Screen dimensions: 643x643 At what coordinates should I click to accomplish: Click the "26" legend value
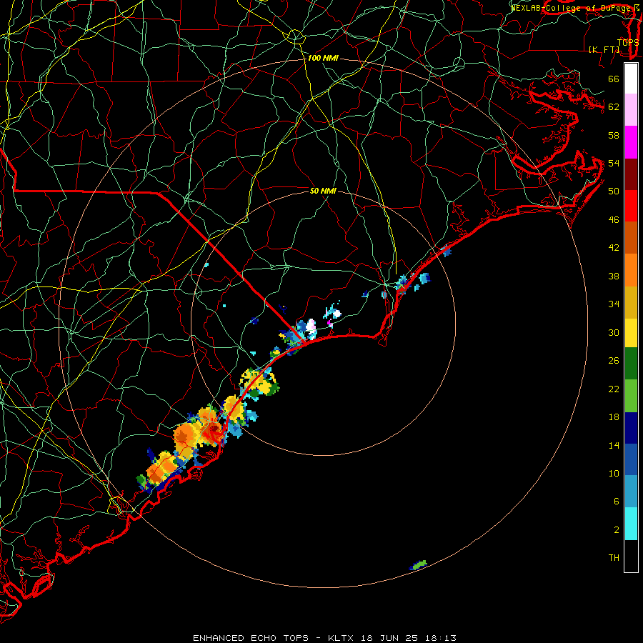coord(614,361)
